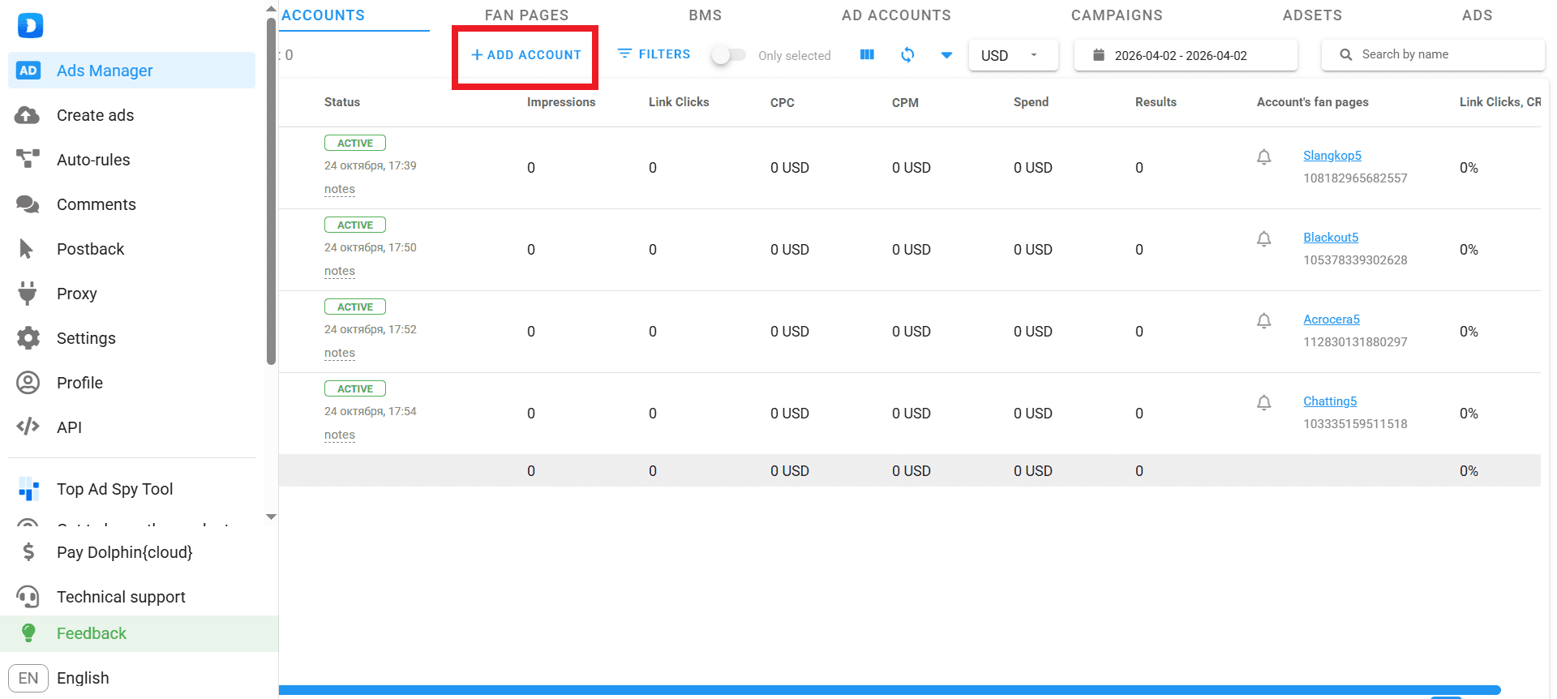Viewport: 1557px width, 699px height.
Task: Open the Filters panel
Action: (x=654, y=54)
